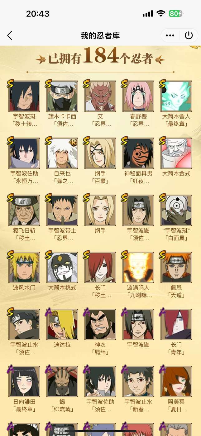
Task: Select 漩涡鸣人「九喇嘛…」portrait
Action: 138,267
